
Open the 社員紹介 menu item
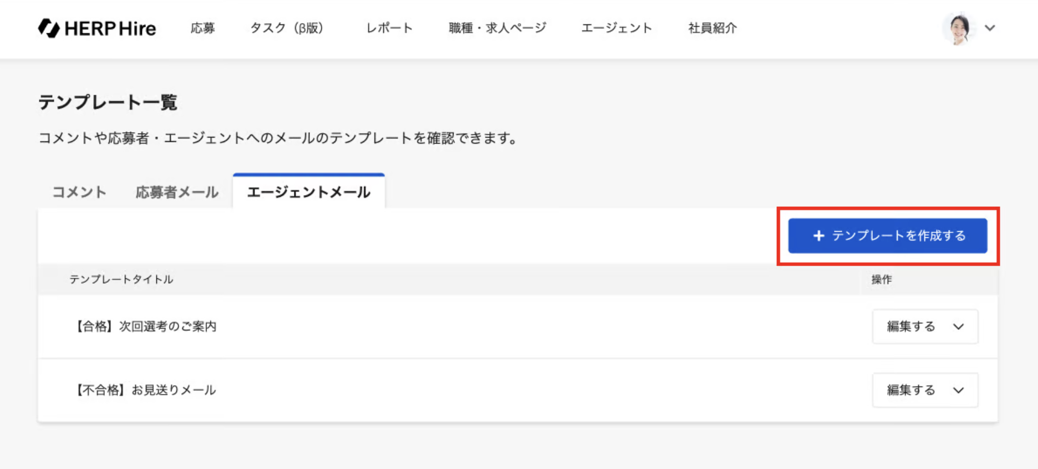click(x=713, y=28)
